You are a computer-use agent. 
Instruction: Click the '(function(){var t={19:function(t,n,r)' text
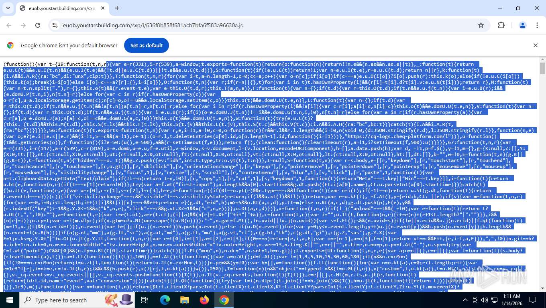pyautogui.click(x=56, y=64)
